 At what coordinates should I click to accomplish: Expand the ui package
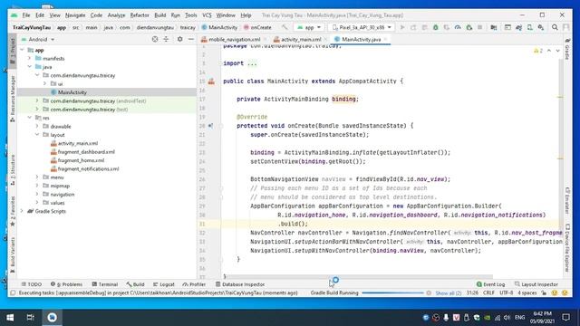(x=44, y=84)
